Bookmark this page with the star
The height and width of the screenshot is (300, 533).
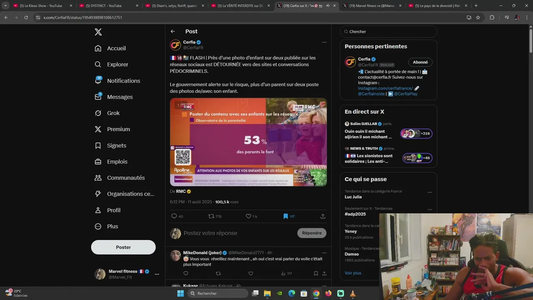pyautogui.click(x=478, y=17)
